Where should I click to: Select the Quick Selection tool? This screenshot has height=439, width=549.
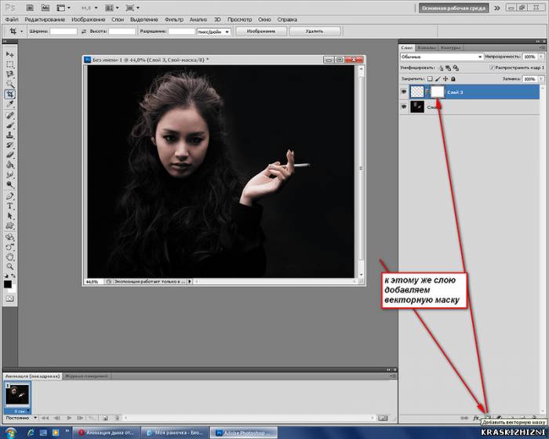(9, 84)
